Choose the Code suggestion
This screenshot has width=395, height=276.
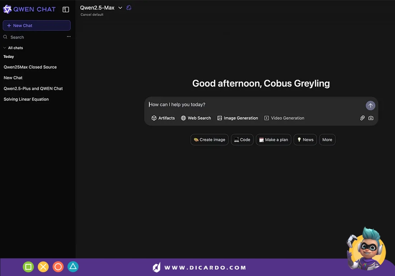242,140
